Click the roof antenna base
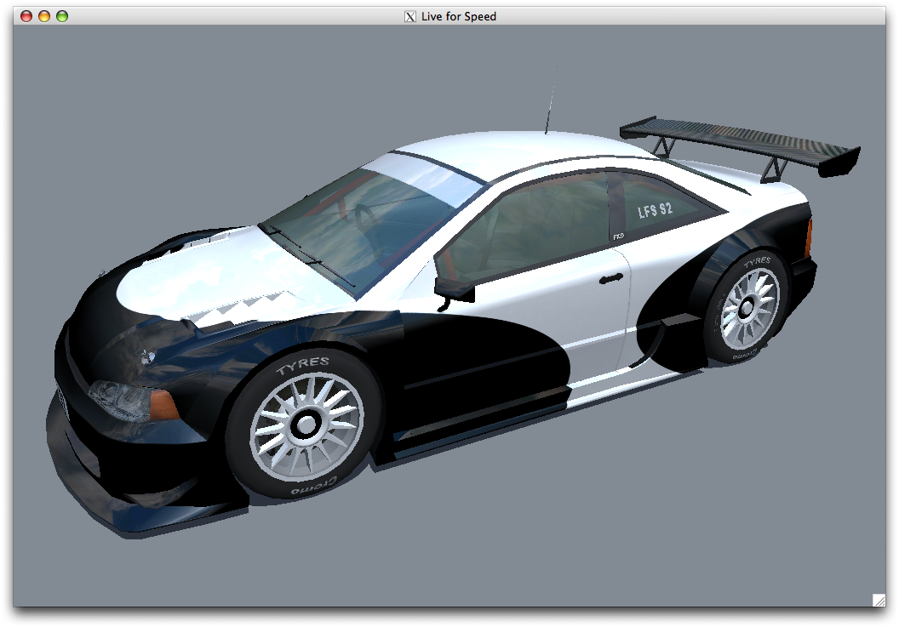The width and height of the screenshot is (899, 627). tap(546, 133)
